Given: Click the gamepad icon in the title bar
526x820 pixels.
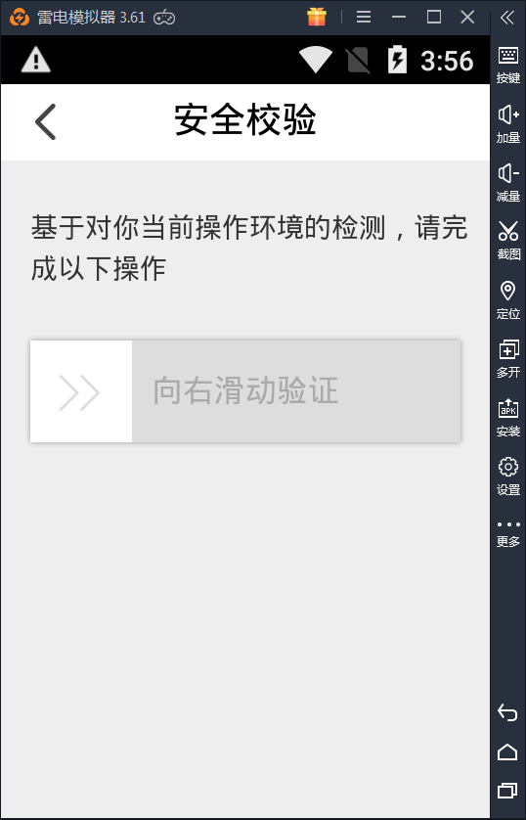Looking at the screenshot, I should [x=164, y=18].
